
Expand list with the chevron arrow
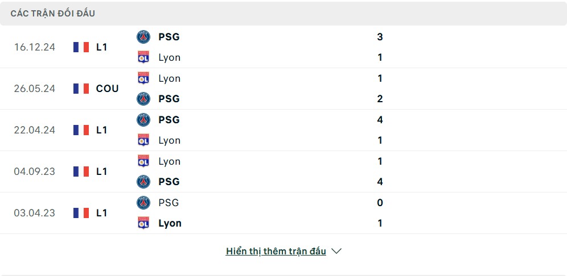[336, 251]
